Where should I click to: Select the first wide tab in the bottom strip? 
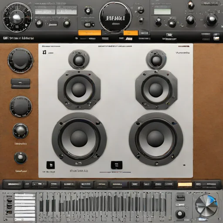click(x=14, y=184)
